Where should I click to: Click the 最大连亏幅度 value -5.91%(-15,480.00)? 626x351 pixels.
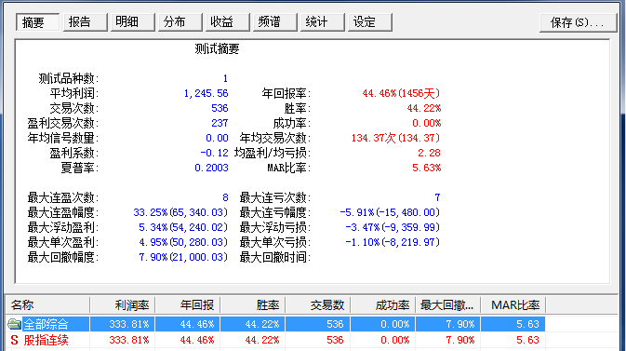pos(390,212)
